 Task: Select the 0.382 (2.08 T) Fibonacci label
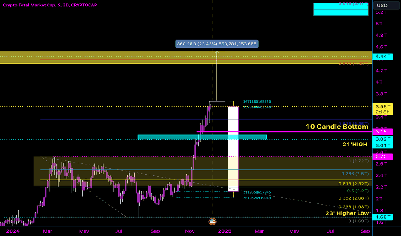click(x=354, y=198)
